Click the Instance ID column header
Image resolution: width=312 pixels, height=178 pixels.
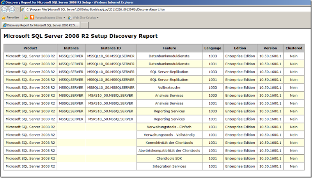tap(111, 48)
